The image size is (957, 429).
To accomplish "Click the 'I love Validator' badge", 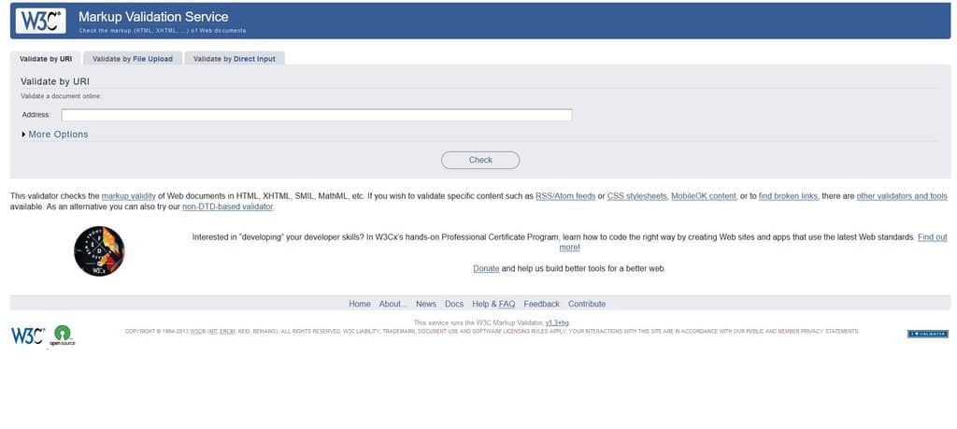I will (x=927, y=334).
